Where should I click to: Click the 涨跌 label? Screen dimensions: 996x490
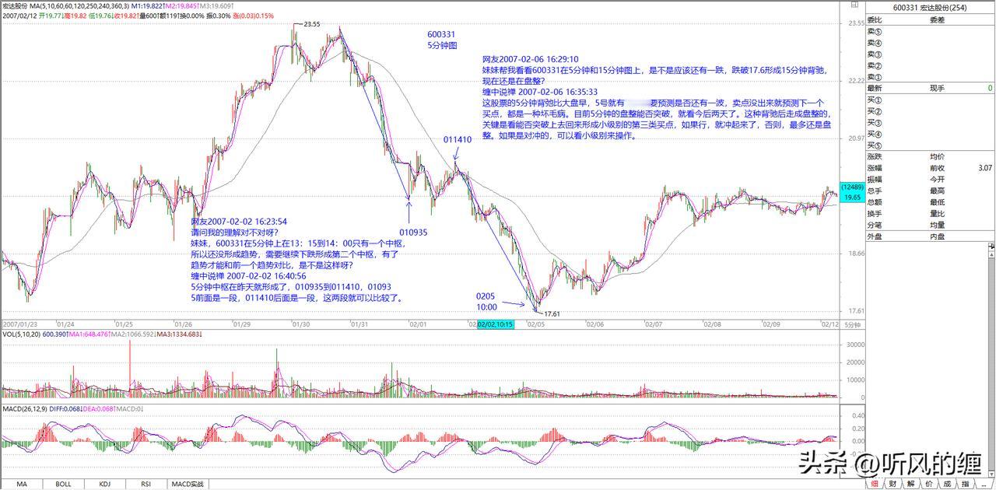tap(875, 156)
